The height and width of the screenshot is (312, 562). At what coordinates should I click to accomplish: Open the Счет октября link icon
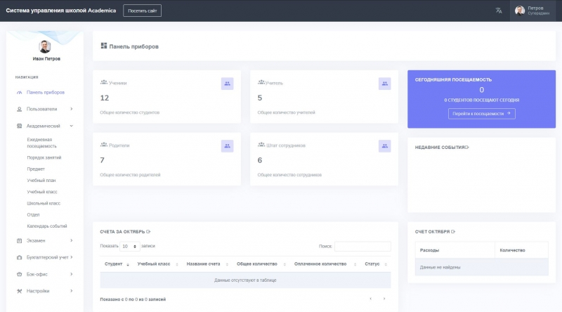453,232
